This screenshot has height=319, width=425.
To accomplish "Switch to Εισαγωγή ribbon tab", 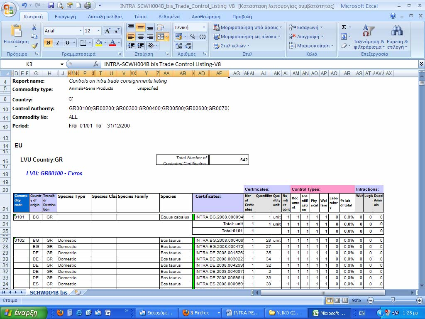I will 65,17.
